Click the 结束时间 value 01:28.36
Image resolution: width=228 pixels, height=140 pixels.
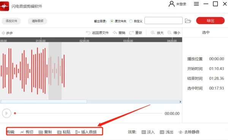(x=217, y=79)
